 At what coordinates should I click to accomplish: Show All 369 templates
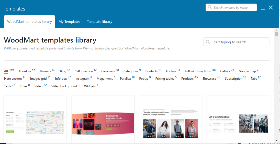(9, 71)
